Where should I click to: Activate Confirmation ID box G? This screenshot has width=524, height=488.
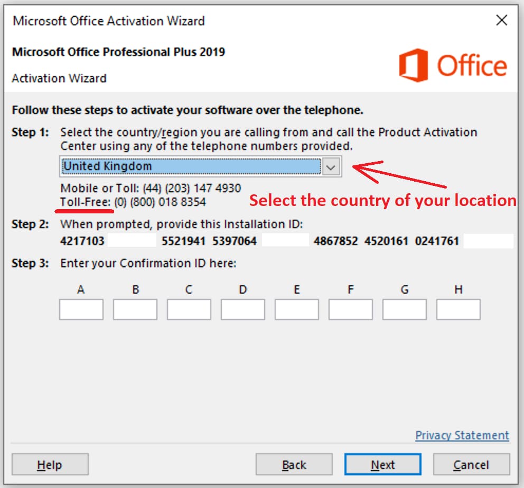(x=404, y=309)
